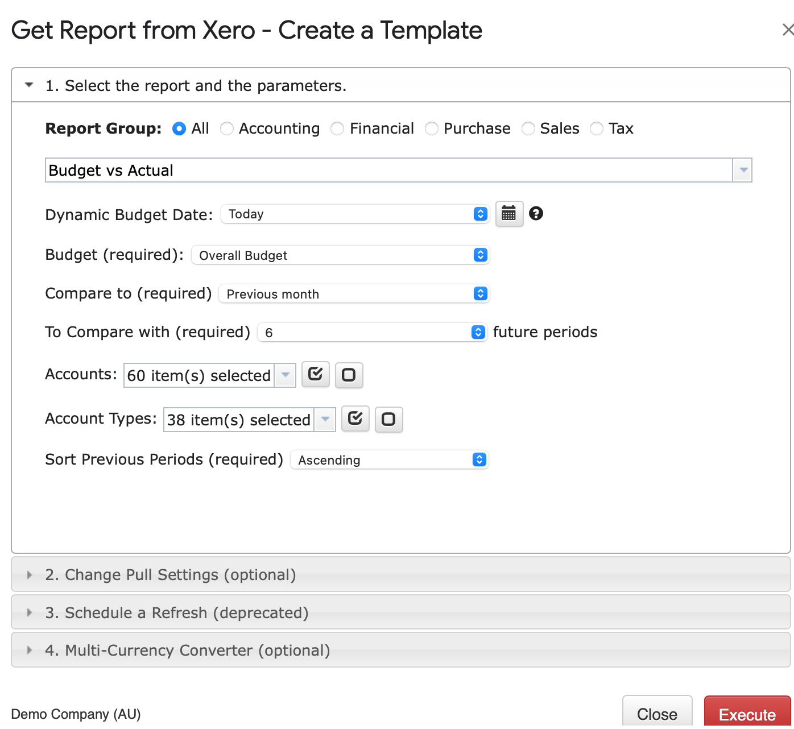The width and height of the screenshot is (794, 729).
Task: Select all Accounts with check icon
Action: tap(316, 375)
